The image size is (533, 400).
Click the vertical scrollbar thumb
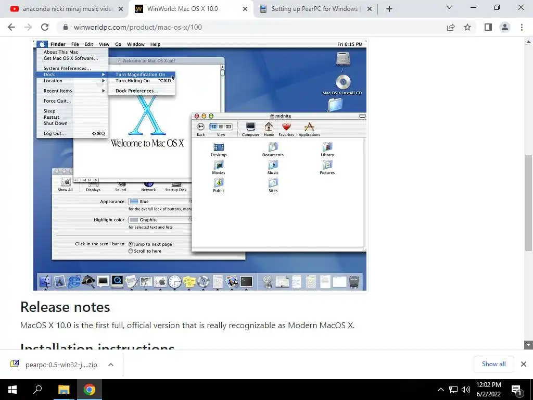(x=528, y=203)
